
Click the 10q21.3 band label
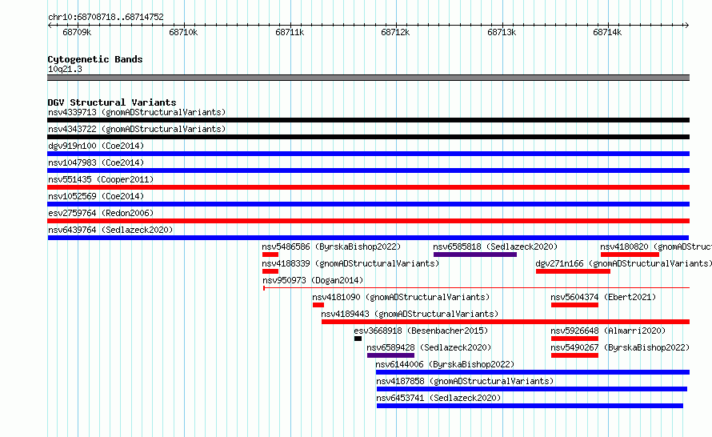tap(65, 69)
